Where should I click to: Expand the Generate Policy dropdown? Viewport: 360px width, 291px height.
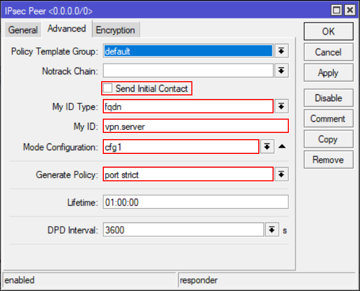(x=281, y=174)
